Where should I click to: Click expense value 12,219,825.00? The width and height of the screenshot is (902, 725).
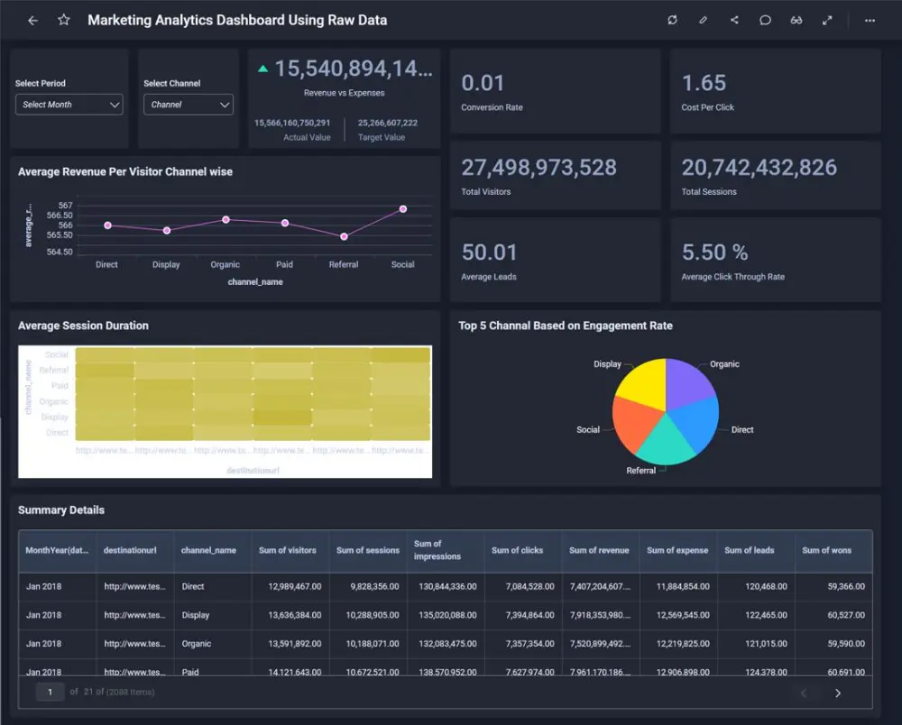[x=683, y=644]
